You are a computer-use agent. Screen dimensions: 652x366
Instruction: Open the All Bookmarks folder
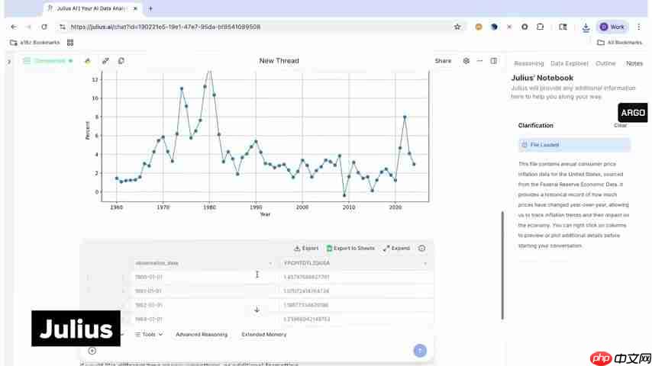tap(620, 43)
